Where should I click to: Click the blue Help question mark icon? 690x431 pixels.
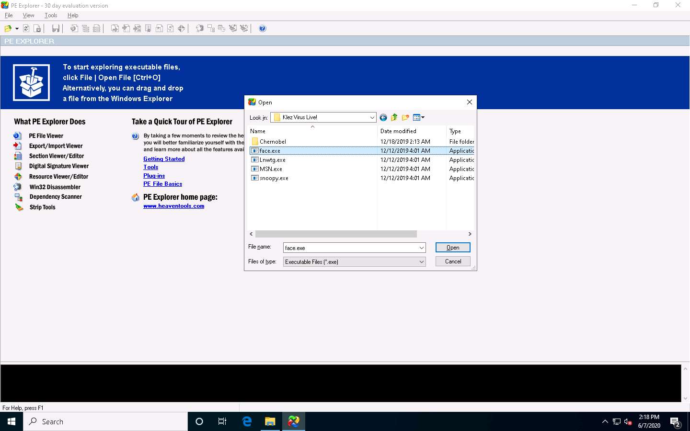point(263,29)
